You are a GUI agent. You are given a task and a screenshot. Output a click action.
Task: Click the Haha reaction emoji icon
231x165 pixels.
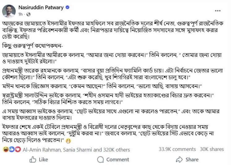pyautogui.click(x=6, y=150)
